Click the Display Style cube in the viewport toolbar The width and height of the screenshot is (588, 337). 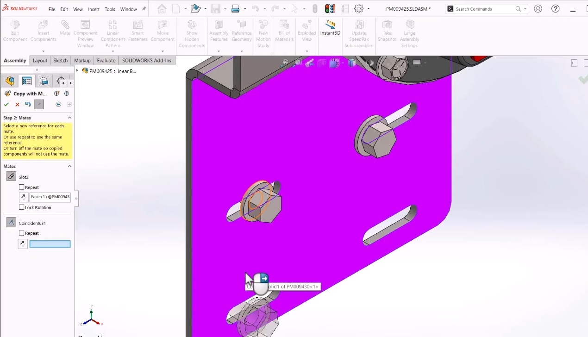pos(352,63)
